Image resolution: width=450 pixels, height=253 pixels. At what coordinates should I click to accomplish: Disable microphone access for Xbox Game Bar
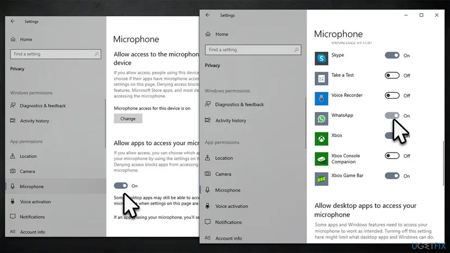(x=392, y=176)
